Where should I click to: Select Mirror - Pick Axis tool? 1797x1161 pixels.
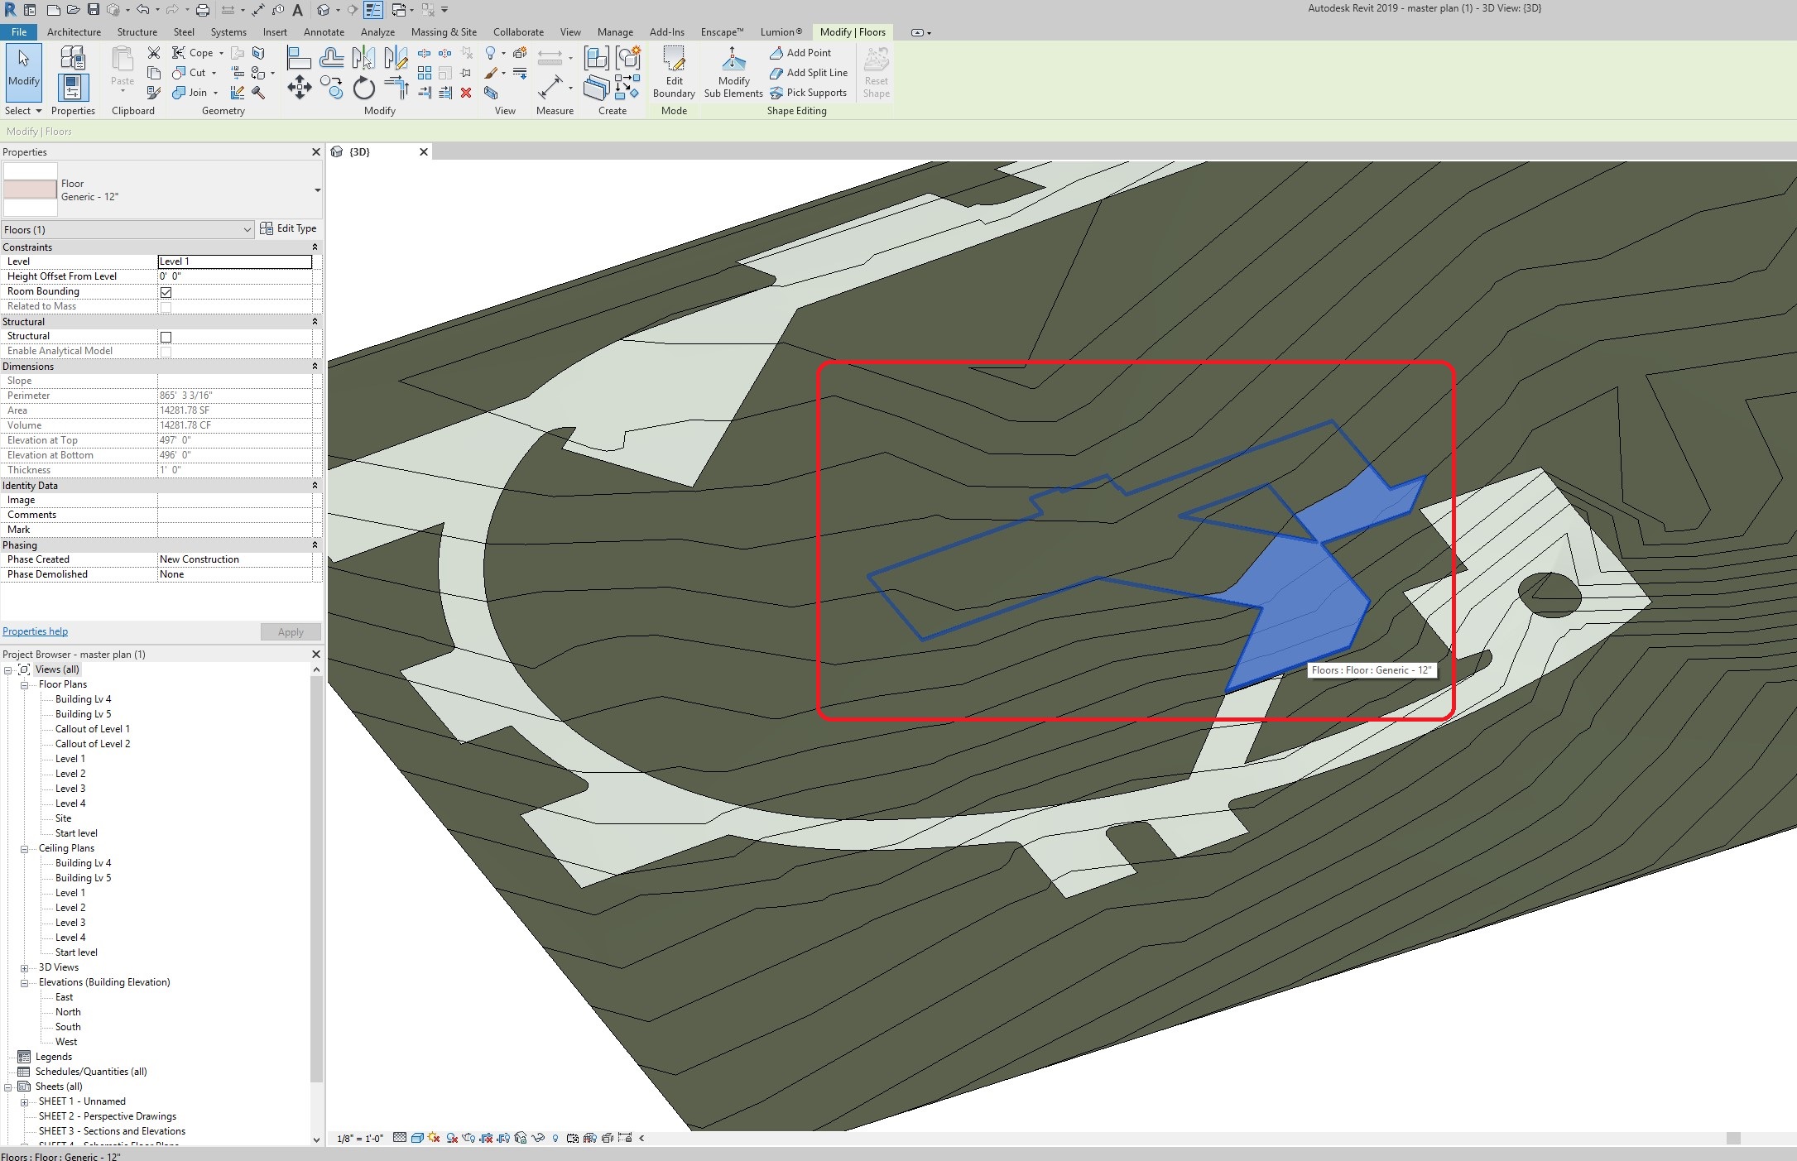[x=363, y=58]
